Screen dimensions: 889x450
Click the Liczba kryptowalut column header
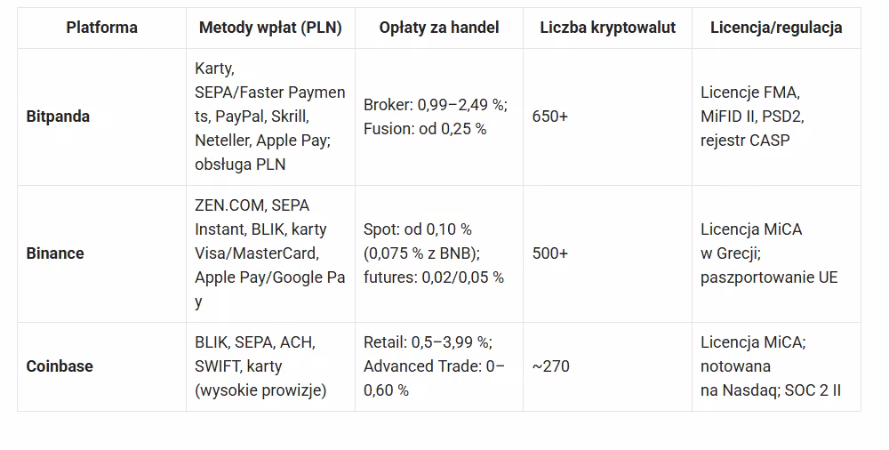[x=607, y=28]
